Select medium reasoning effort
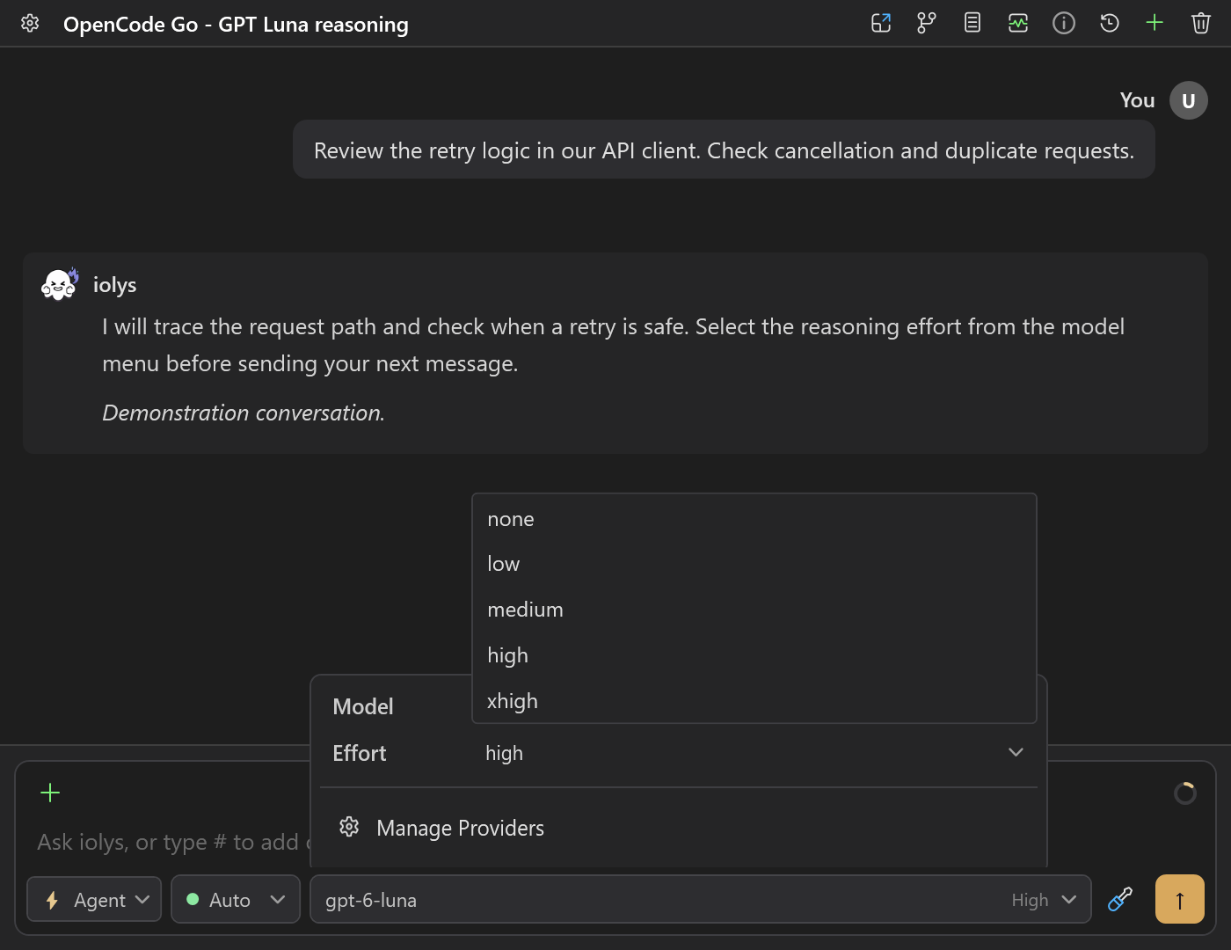Image resolution: width=1231 pixels, height=950 pixels. tap(754, 610)
